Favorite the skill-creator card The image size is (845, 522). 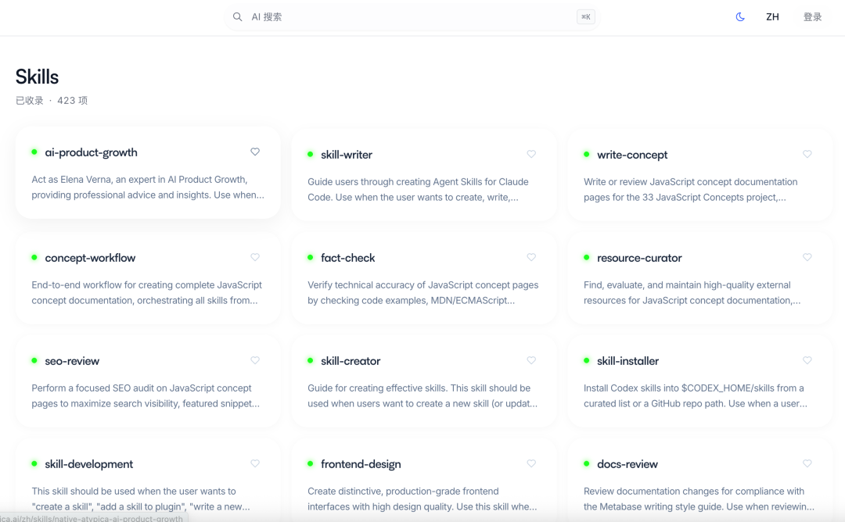(531, 360)
